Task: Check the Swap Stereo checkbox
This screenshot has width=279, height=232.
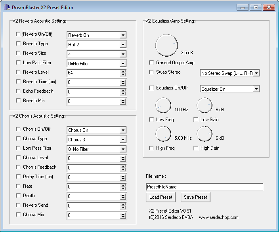Action: pyautogui.click(x=151, y=72)
